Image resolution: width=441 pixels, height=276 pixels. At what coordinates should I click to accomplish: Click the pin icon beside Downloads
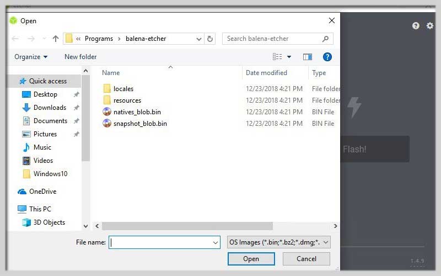point(76,108)
